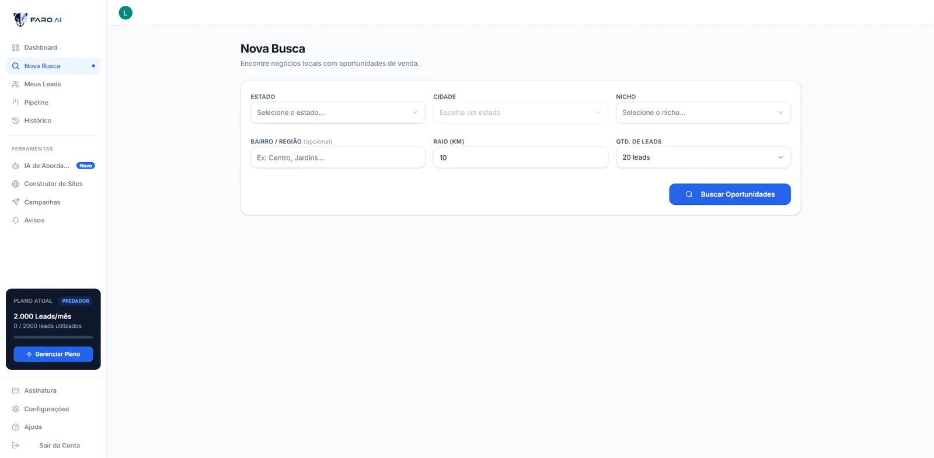
Task: Click the Assinatura credit card icon
Action: 16,391
